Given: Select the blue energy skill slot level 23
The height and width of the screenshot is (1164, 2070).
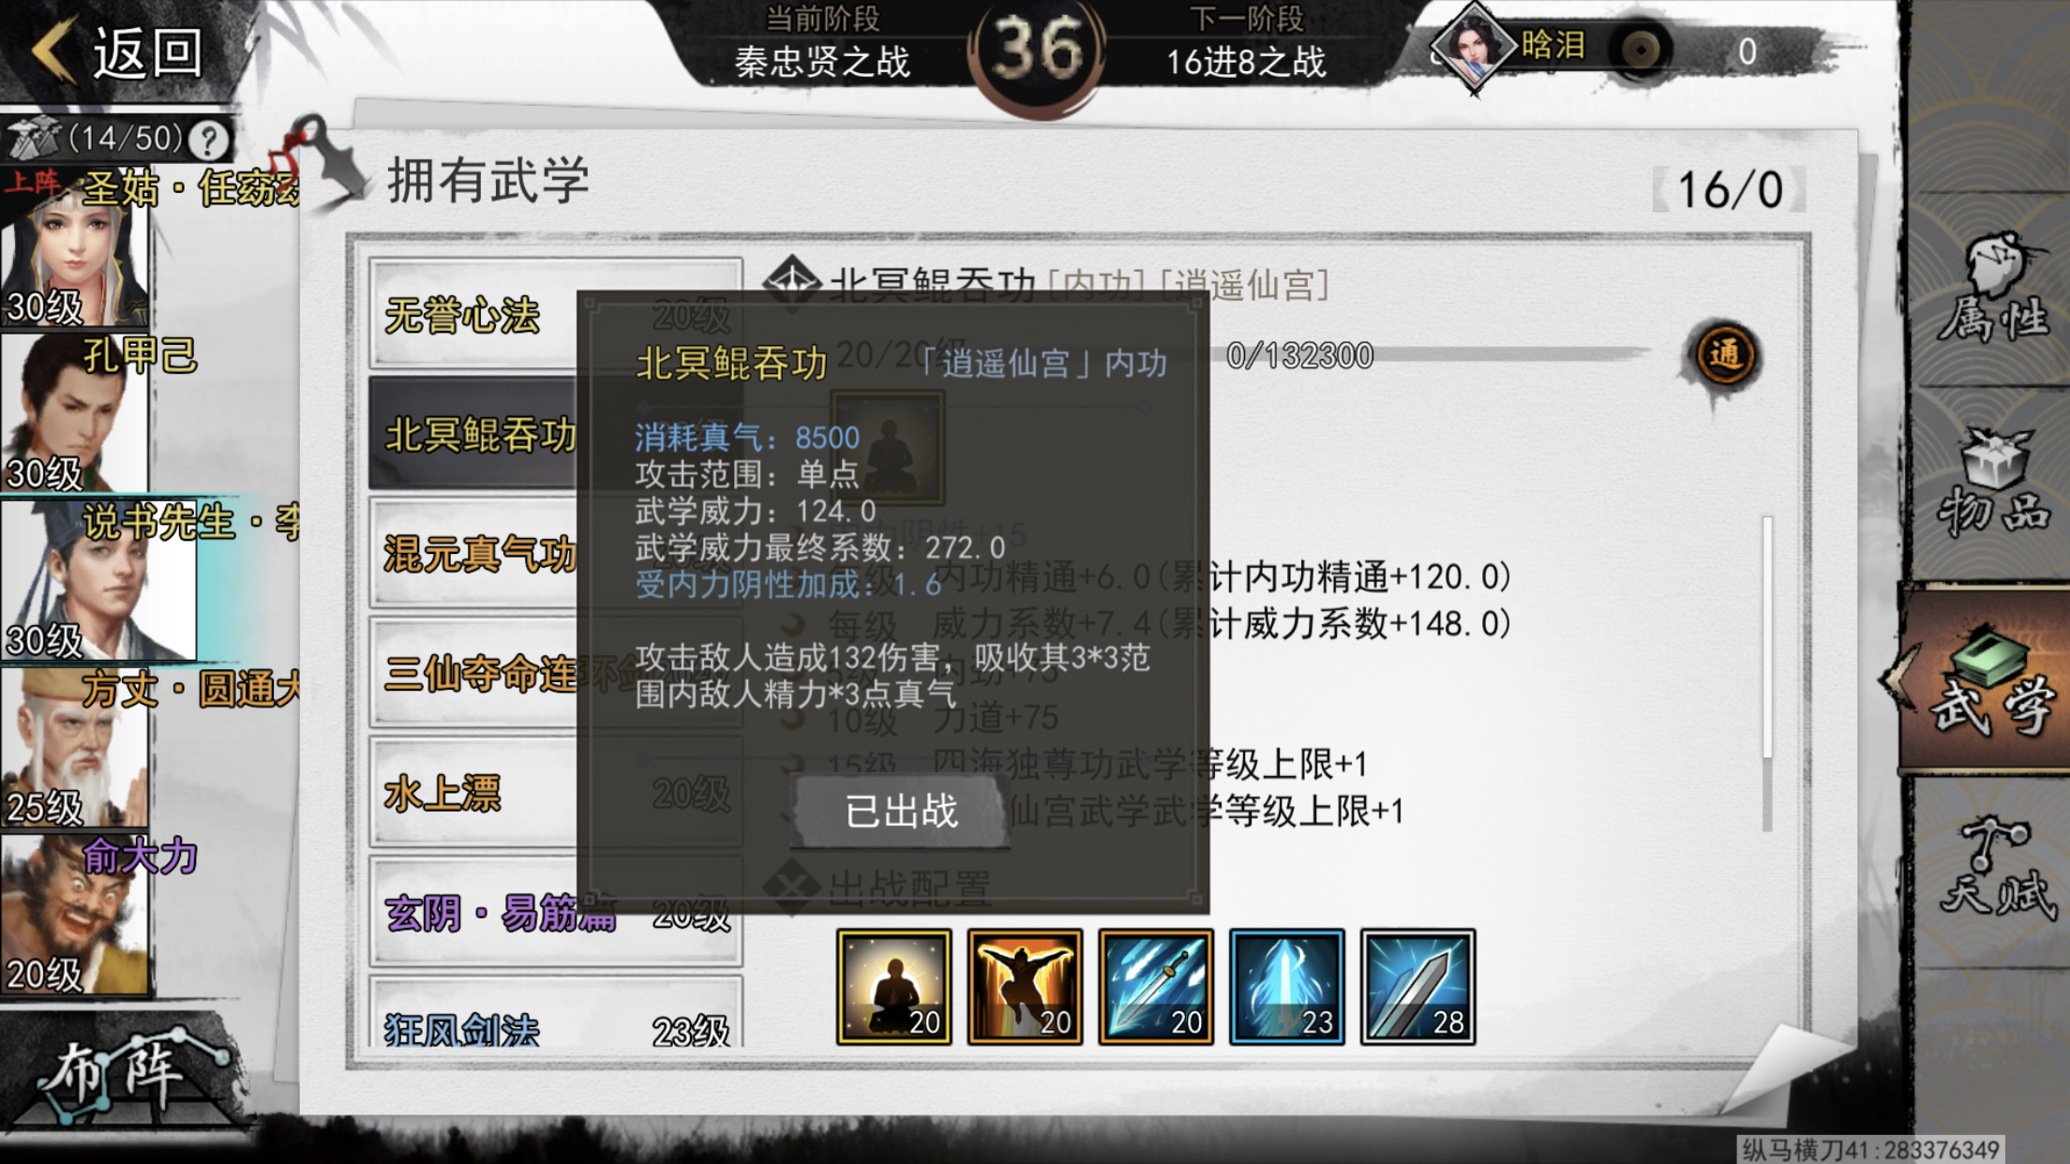Looking at the screenshot, I should [1286, 987].
